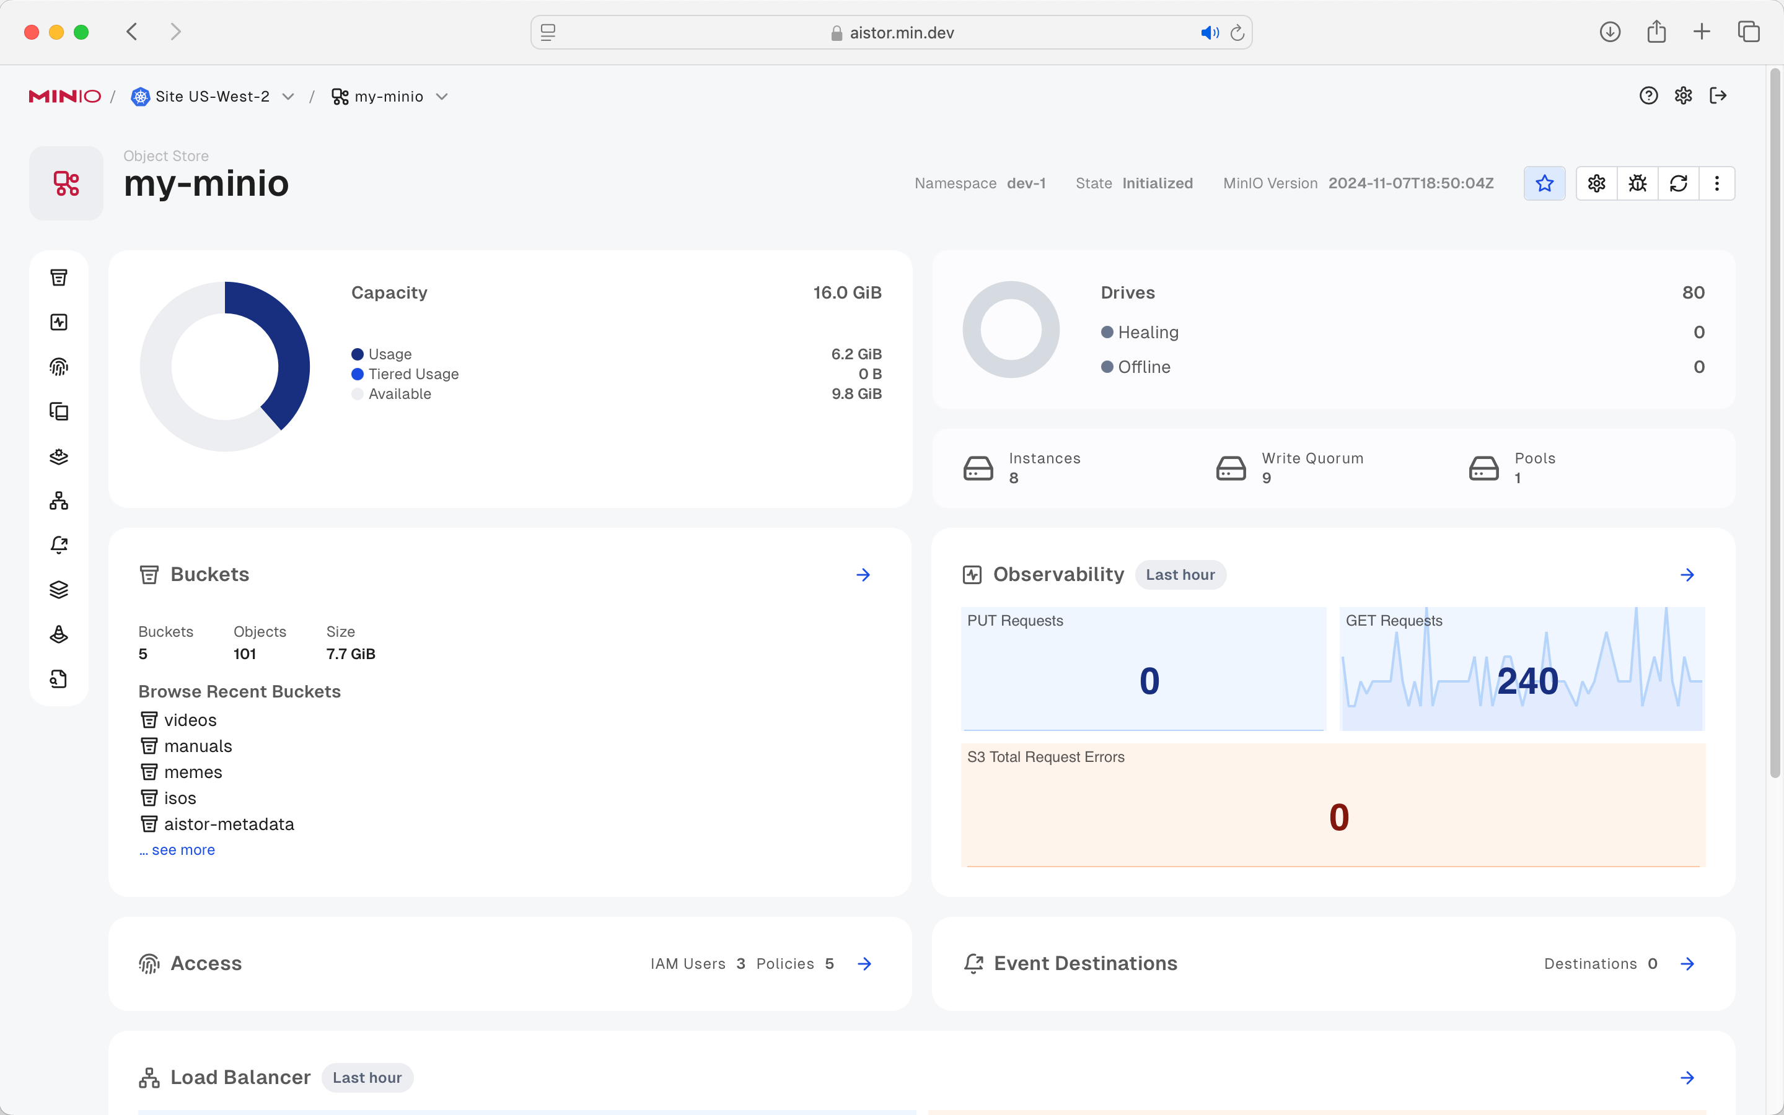Click the Instances drive icon
This screenshot has width=1784, height=1115.
tap(978, 468)
